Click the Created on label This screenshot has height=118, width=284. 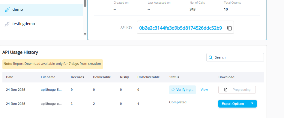click(x=121, y=2)
